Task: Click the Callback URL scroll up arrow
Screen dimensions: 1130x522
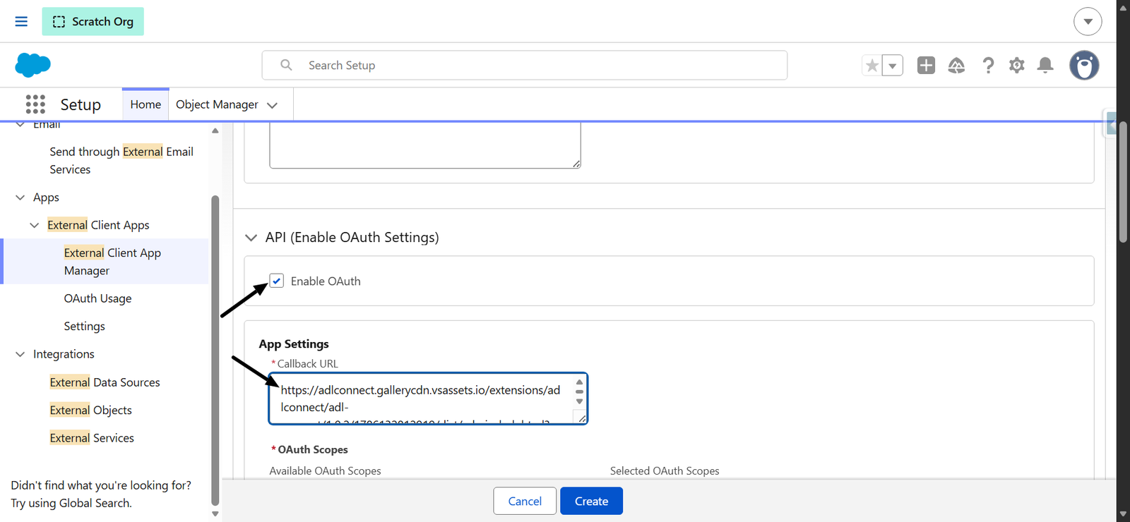Action: (579, 382)
